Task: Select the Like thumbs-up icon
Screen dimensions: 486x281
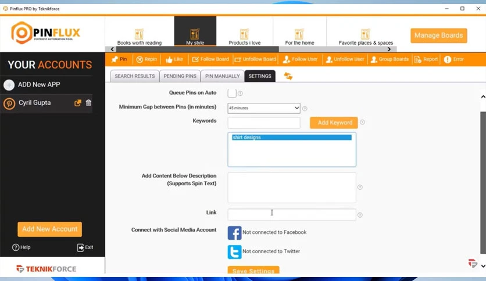Action: pos(169,59)
